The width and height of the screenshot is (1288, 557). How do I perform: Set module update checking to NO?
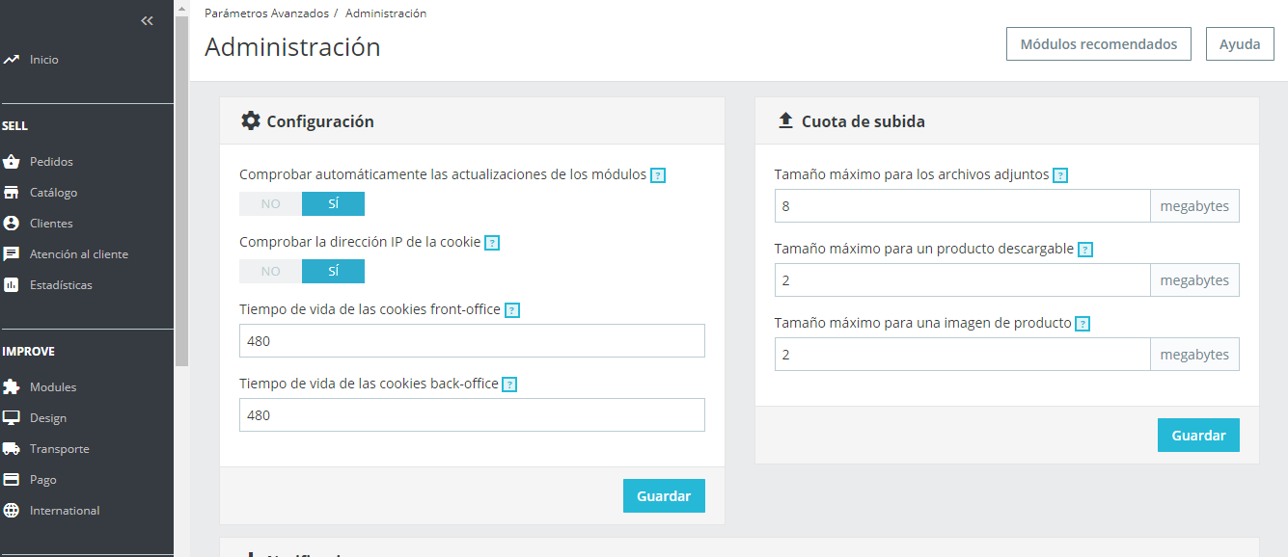coord(270,204)
